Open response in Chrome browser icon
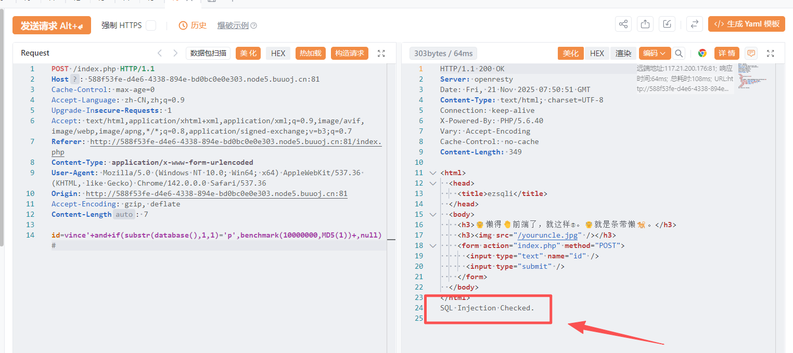The image size is (793, 353). (702, 53)
